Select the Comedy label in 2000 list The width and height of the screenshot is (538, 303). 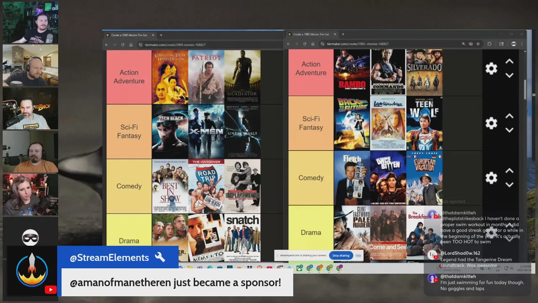pos(129,186)
